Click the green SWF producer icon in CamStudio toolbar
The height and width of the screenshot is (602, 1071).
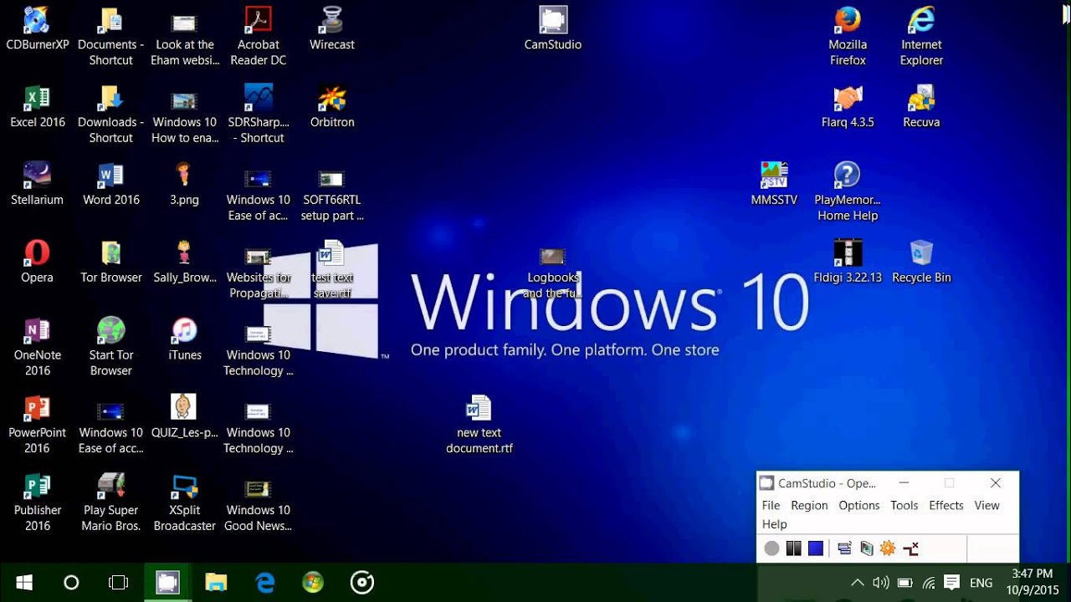[866, 548]
